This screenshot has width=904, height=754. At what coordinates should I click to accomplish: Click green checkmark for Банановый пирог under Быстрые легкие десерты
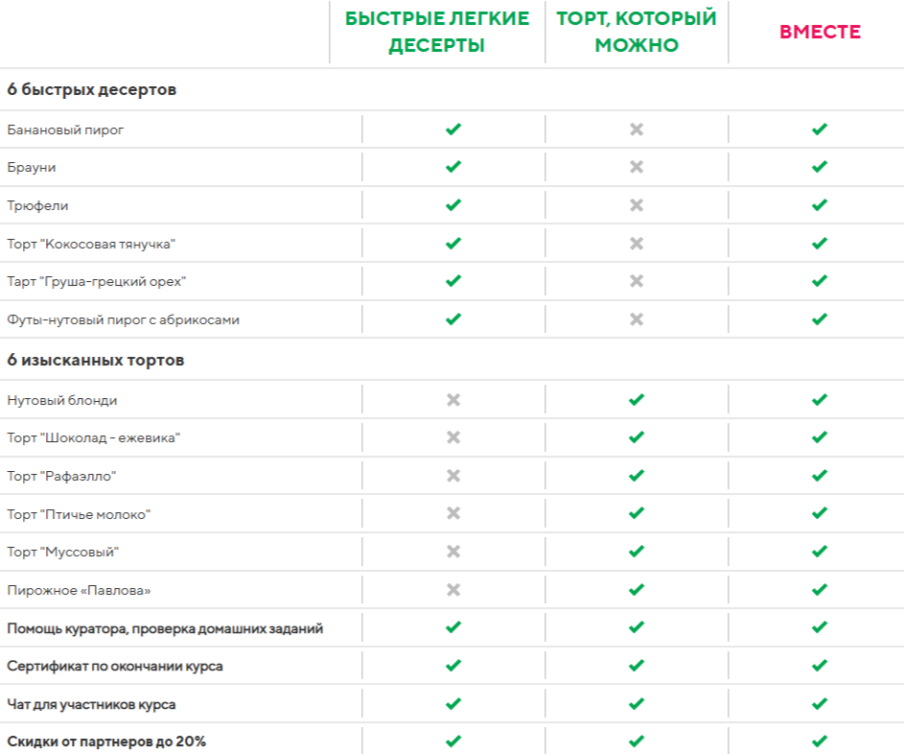point(453,130)
